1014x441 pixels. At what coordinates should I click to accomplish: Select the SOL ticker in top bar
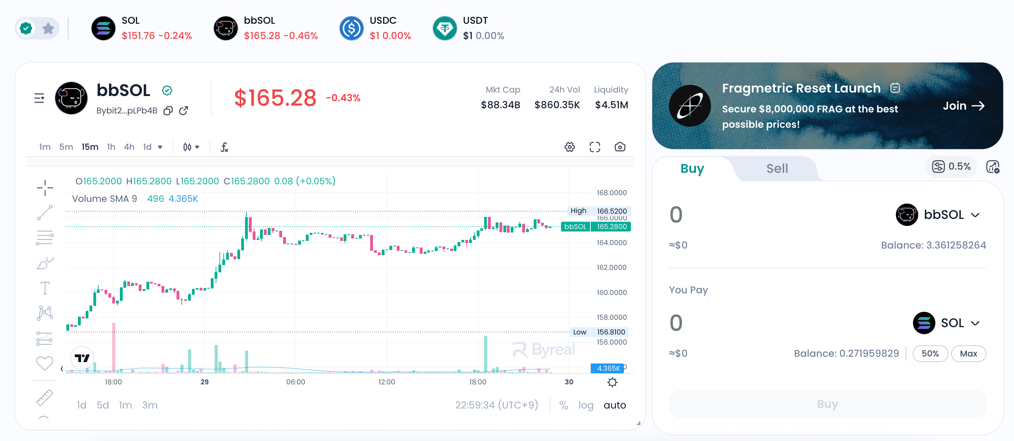[x=142, y=28]
